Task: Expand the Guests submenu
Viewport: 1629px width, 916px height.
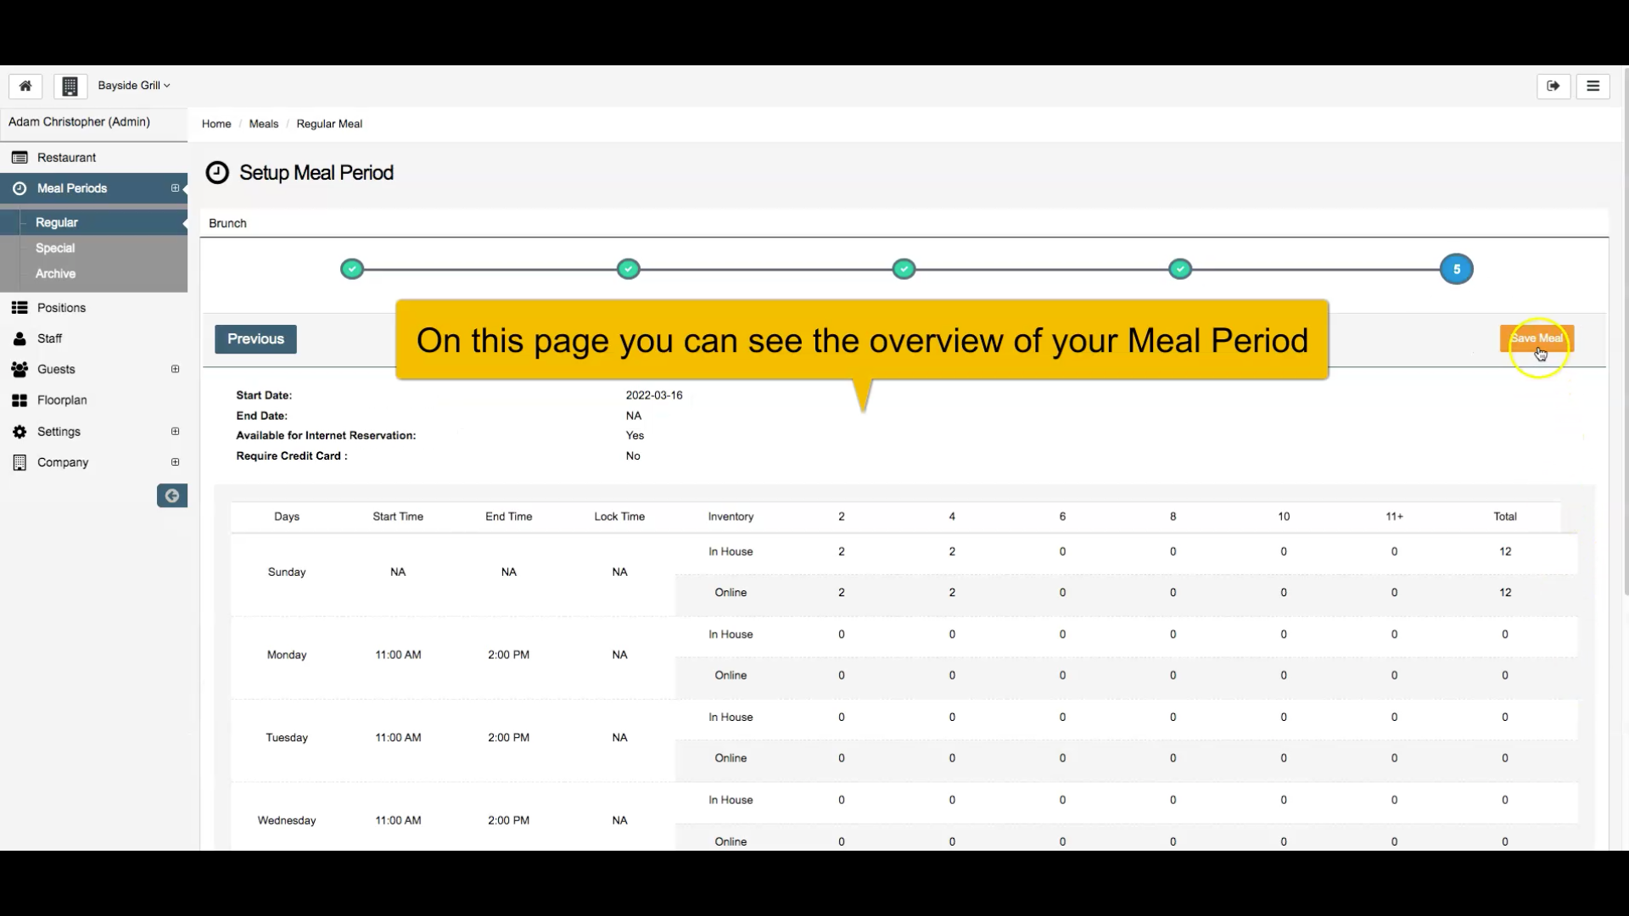Action: point(175,369)
